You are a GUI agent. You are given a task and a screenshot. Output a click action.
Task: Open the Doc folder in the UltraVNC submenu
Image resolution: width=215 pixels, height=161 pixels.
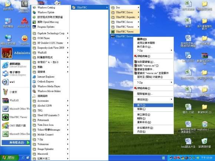coord(125,7)
